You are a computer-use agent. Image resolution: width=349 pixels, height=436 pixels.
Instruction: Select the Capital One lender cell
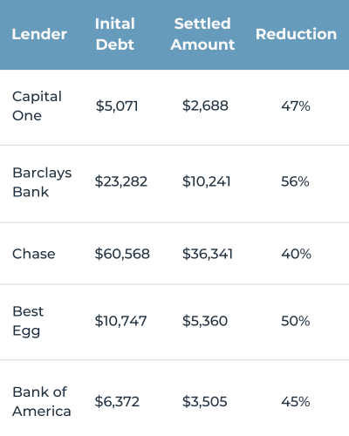coord(37,106)
